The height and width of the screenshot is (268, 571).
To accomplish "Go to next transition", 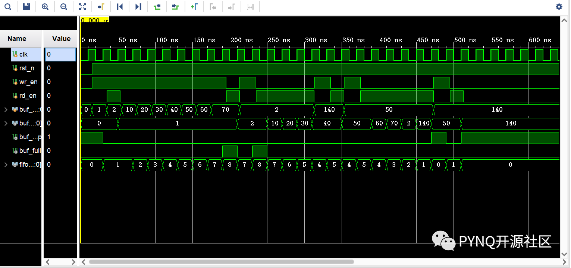I will [176, 7].
